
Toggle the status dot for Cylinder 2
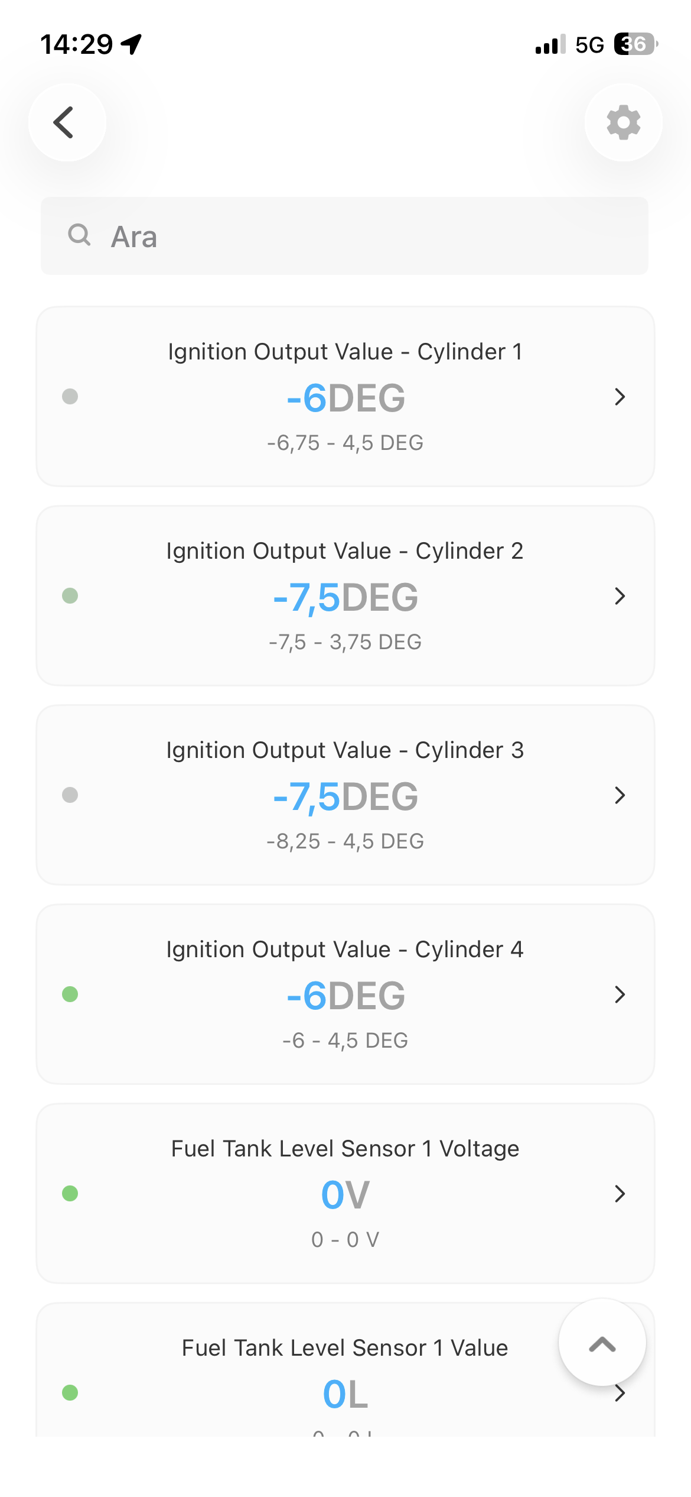(x=70, y=595)
